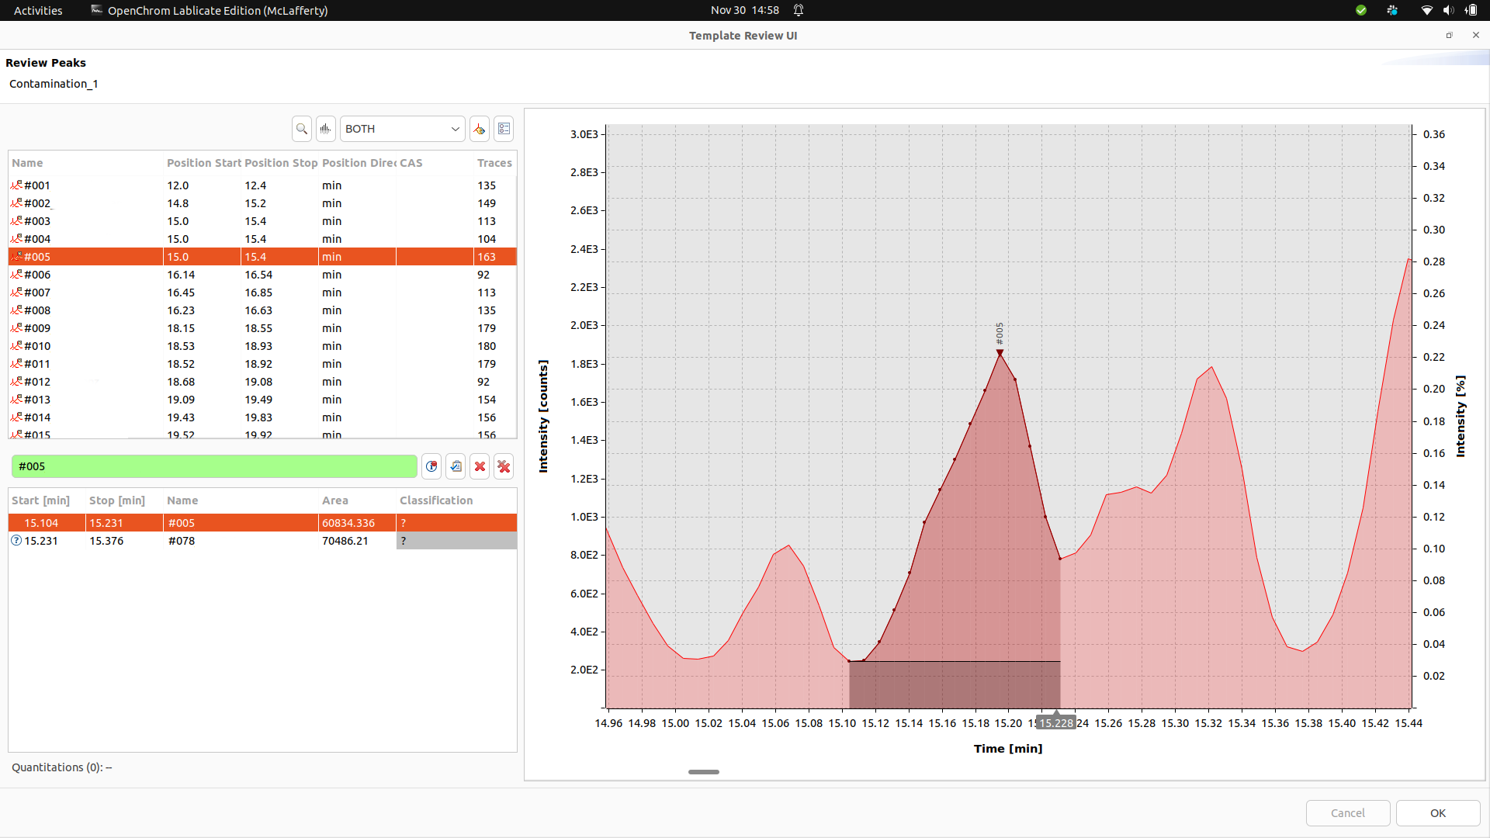
Task: Dismiss the dialog with Cancel
Action: tap(1347, 813)
